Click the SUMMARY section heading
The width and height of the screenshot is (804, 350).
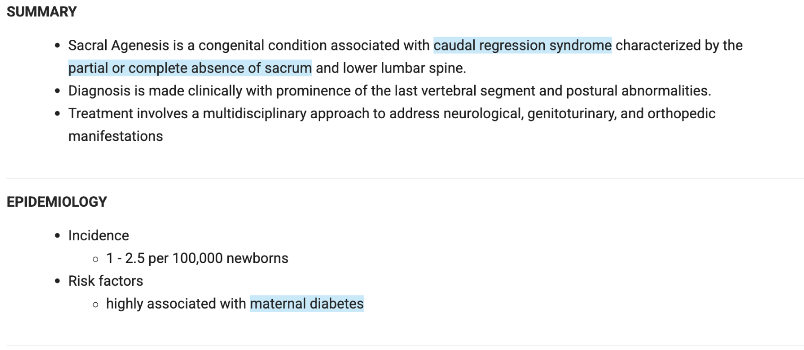click(x=41, y=12)
